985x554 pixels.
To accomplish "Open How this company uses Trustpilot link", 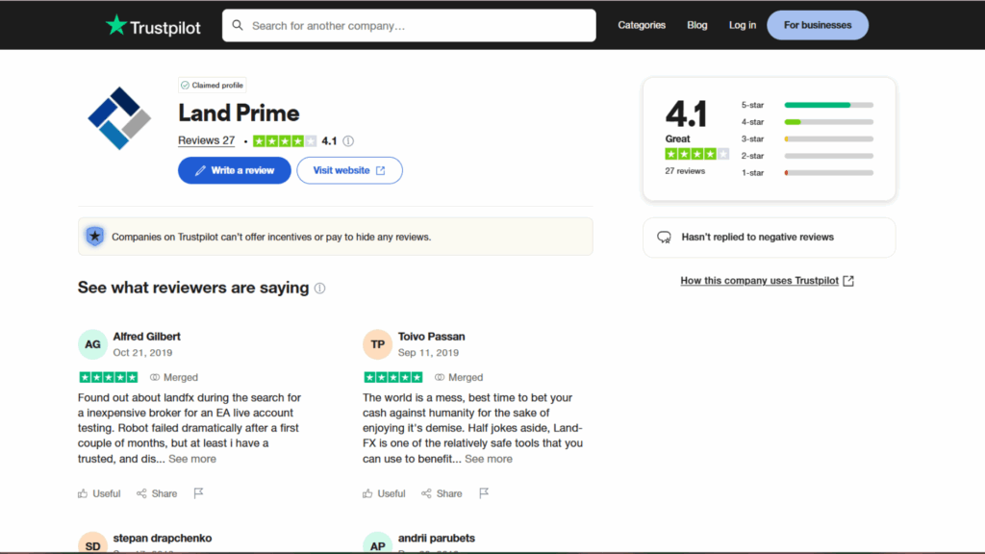I will pyautogui.click(x=767, y=281).
